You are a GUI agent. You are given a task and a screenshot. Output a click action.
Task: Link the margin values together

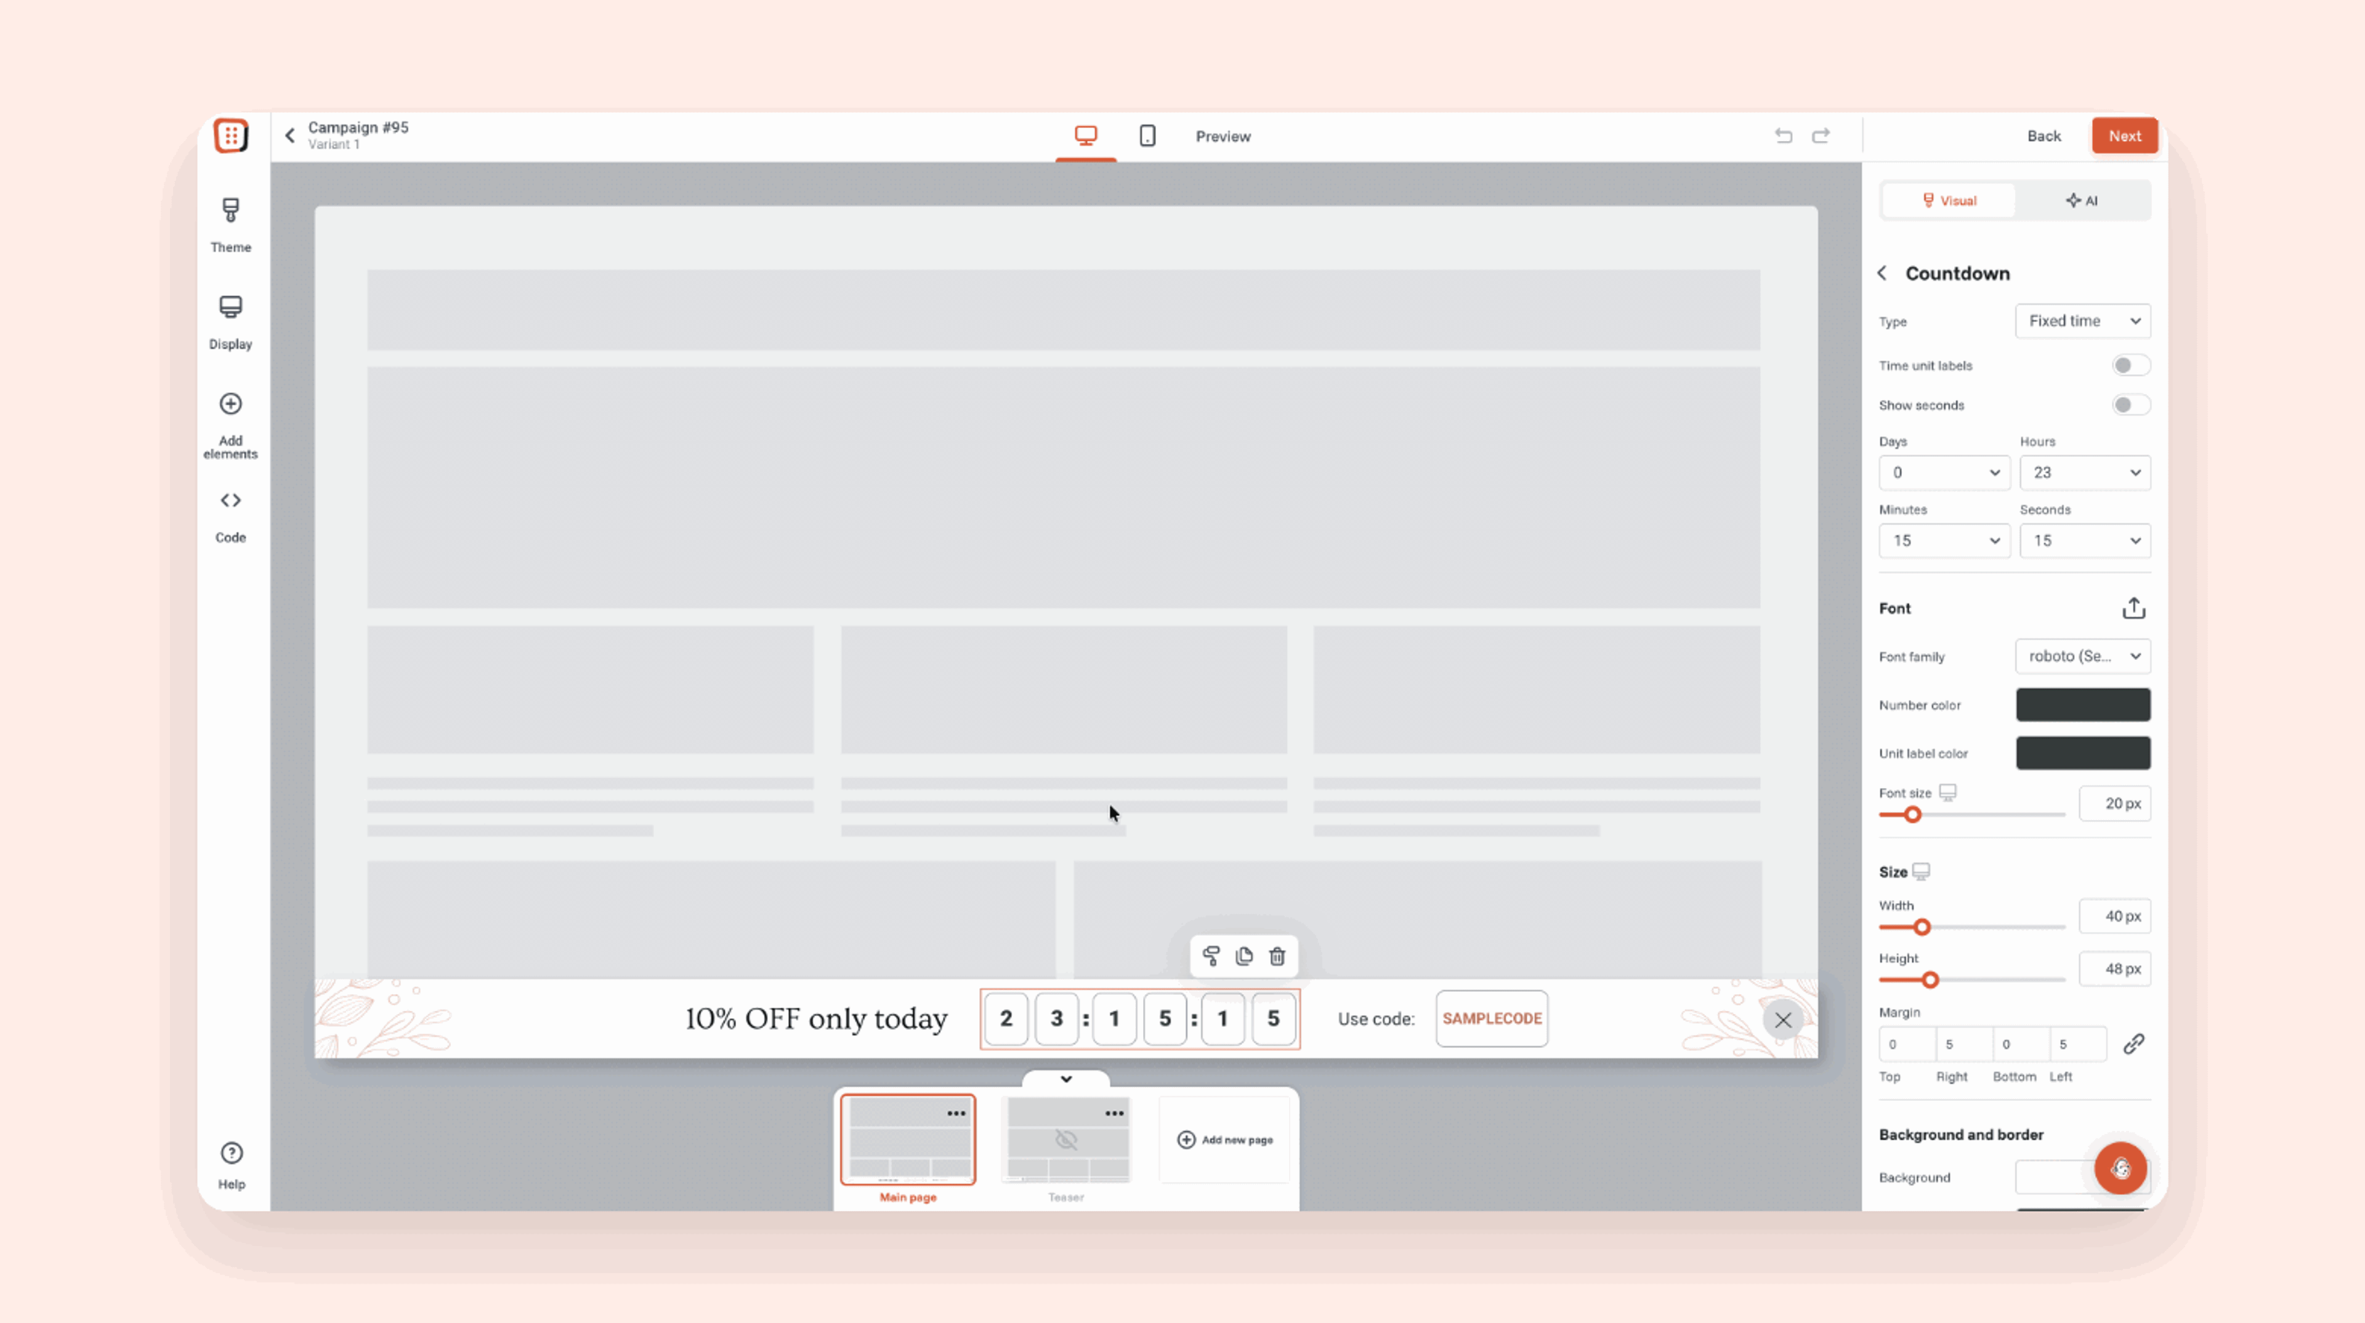(2133, 1044)
